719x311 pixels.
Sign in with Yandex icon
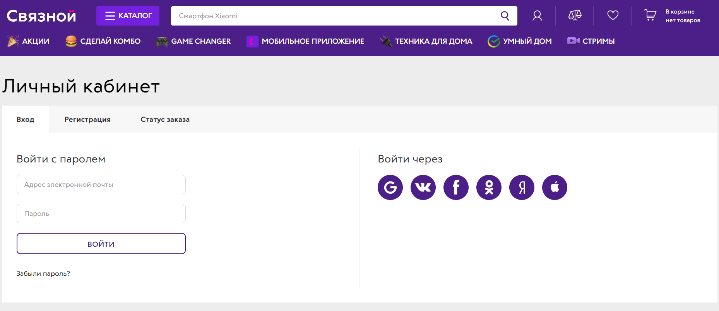(522, 188)
